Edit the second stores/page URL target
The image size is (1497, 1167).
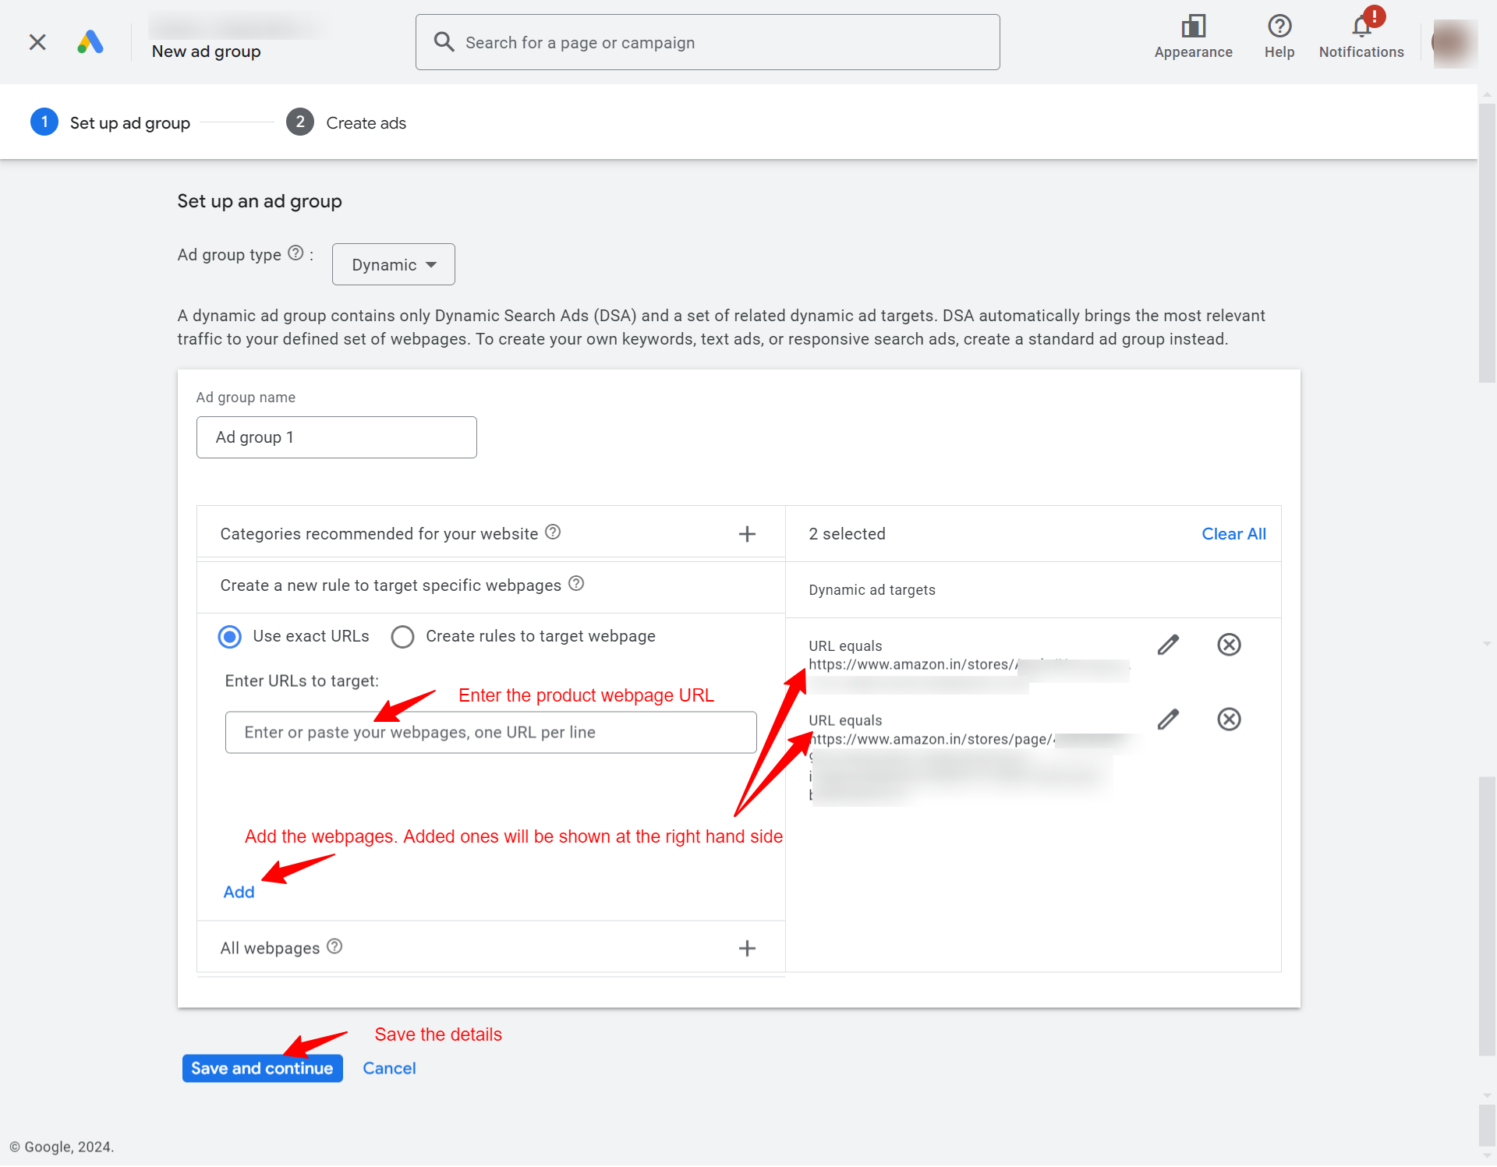tap(1168, 719)
